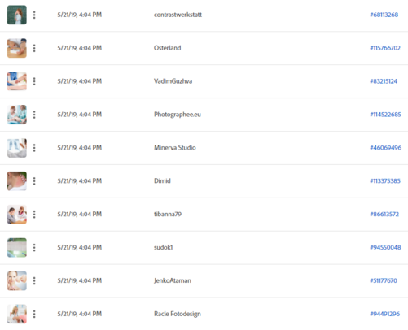Viewport: 408px width, 330px height.
Task: Click the kebab menu beside Photographee.eu
Action: (34, 115)
